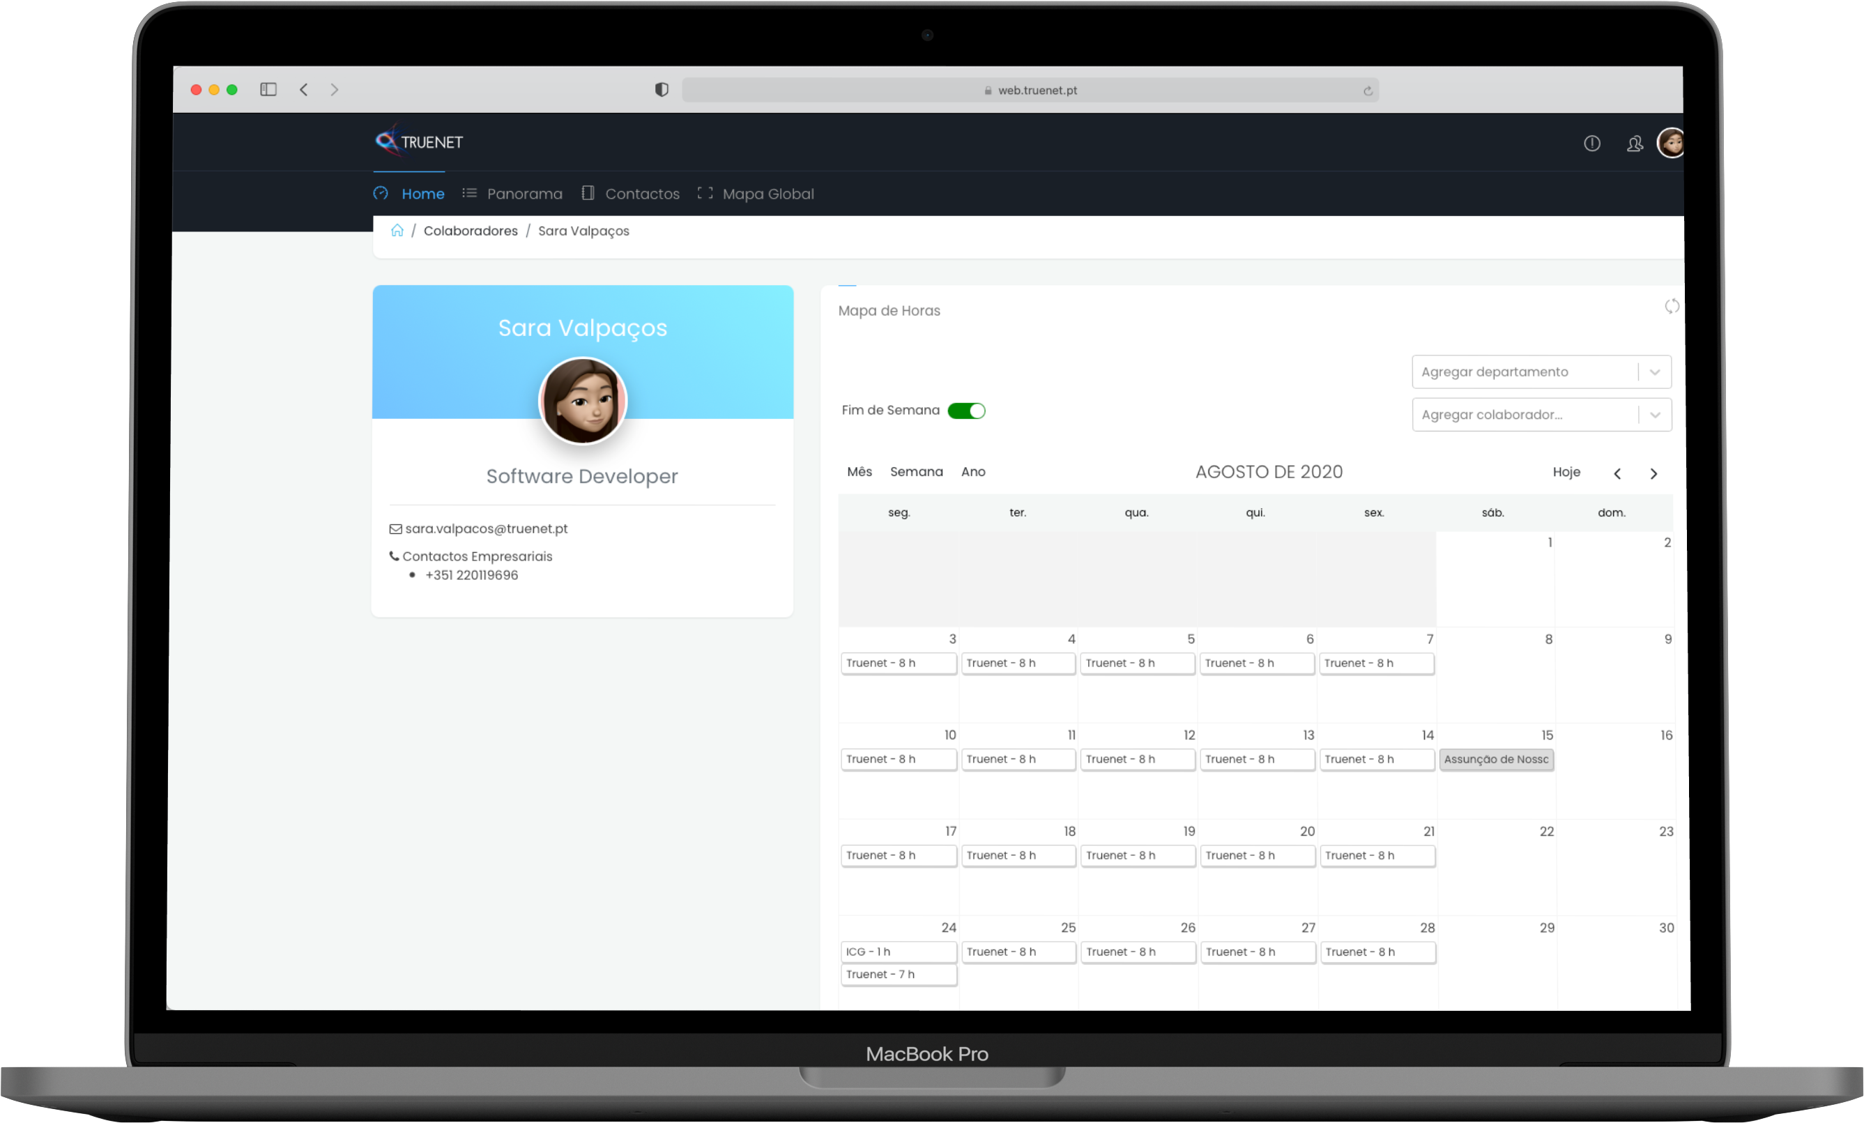
Task: Toggle the Fim de Semana switch
Action: 966,410
